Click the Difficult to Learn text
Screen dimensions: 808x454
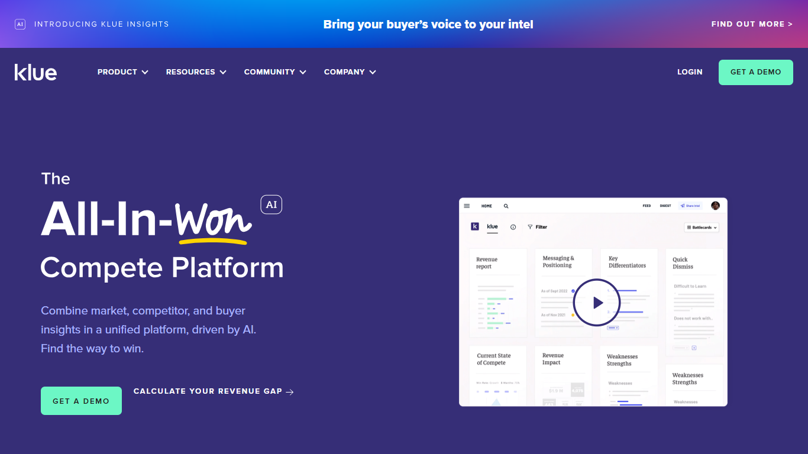pos(690,286)
